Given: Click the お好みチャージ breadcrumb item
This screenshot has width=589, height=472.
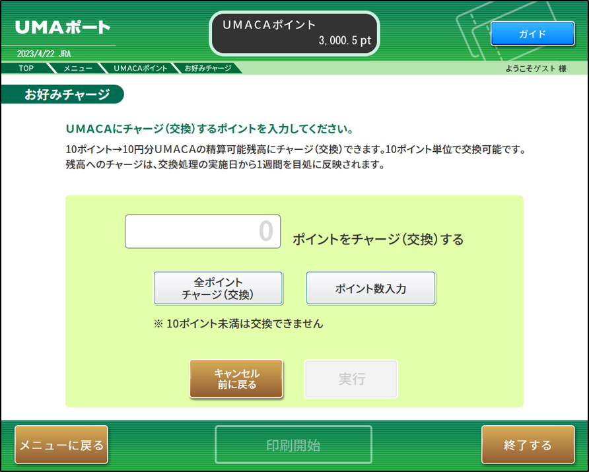Looking at the screenshot, I should click(207, 68).
